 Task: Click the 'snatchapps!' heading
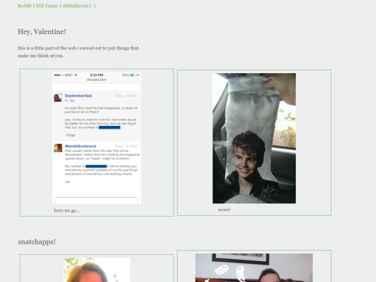click(x=37, y=242)
